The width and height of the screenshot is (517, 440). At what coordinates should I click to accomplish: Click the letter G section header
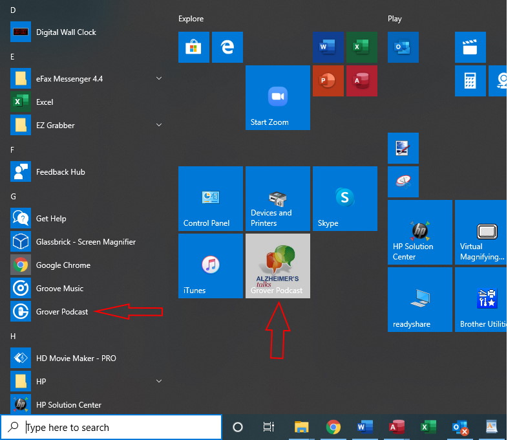pyautogui.click(x=13, y=197)
